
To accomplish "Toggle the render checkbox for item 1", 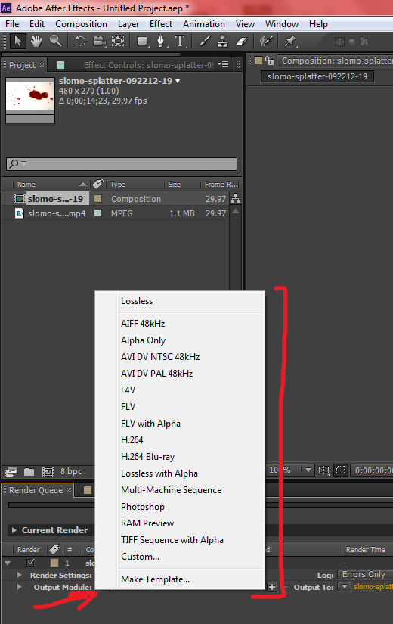I will (30, 563).
